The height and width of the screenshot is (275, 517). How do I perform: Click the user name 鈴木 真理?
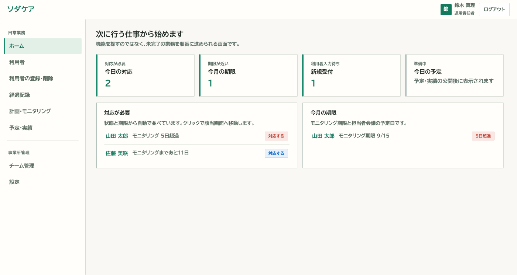click(x=465, y=6)
